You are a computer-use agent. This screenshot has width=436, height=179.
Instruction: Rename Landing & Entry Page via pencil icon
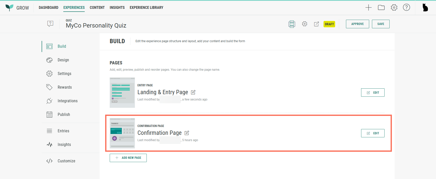(x=193, y=92)
